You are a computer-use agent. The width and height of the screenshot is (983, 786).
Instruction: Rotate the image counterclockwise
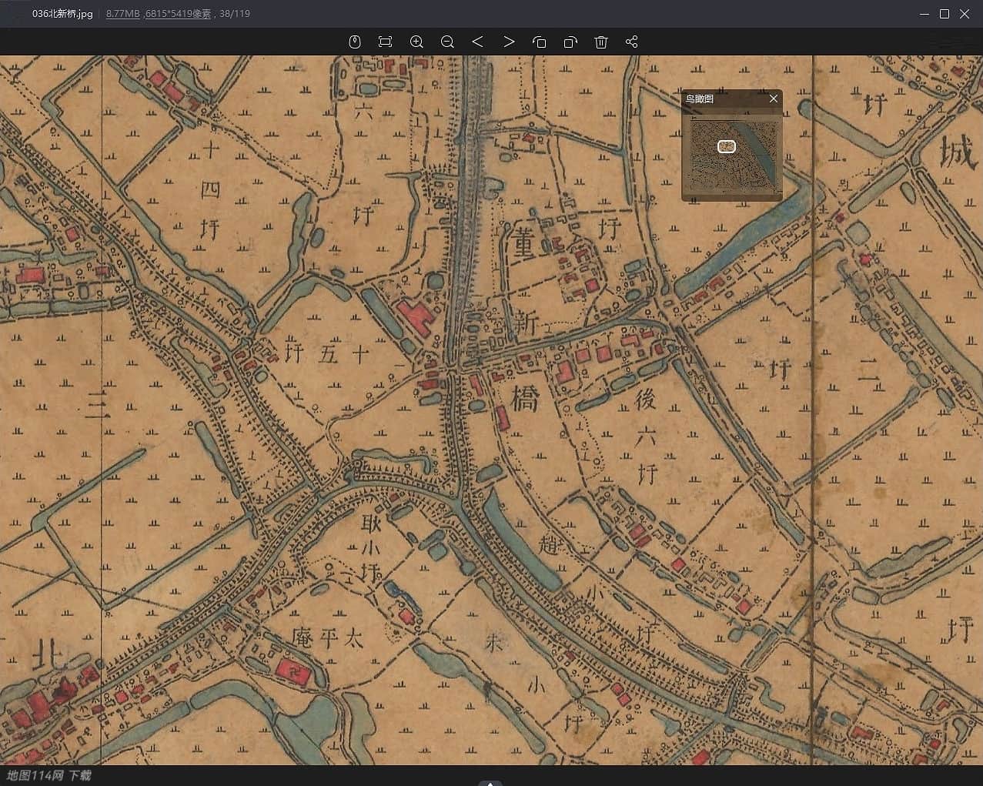tap(540, 42)
